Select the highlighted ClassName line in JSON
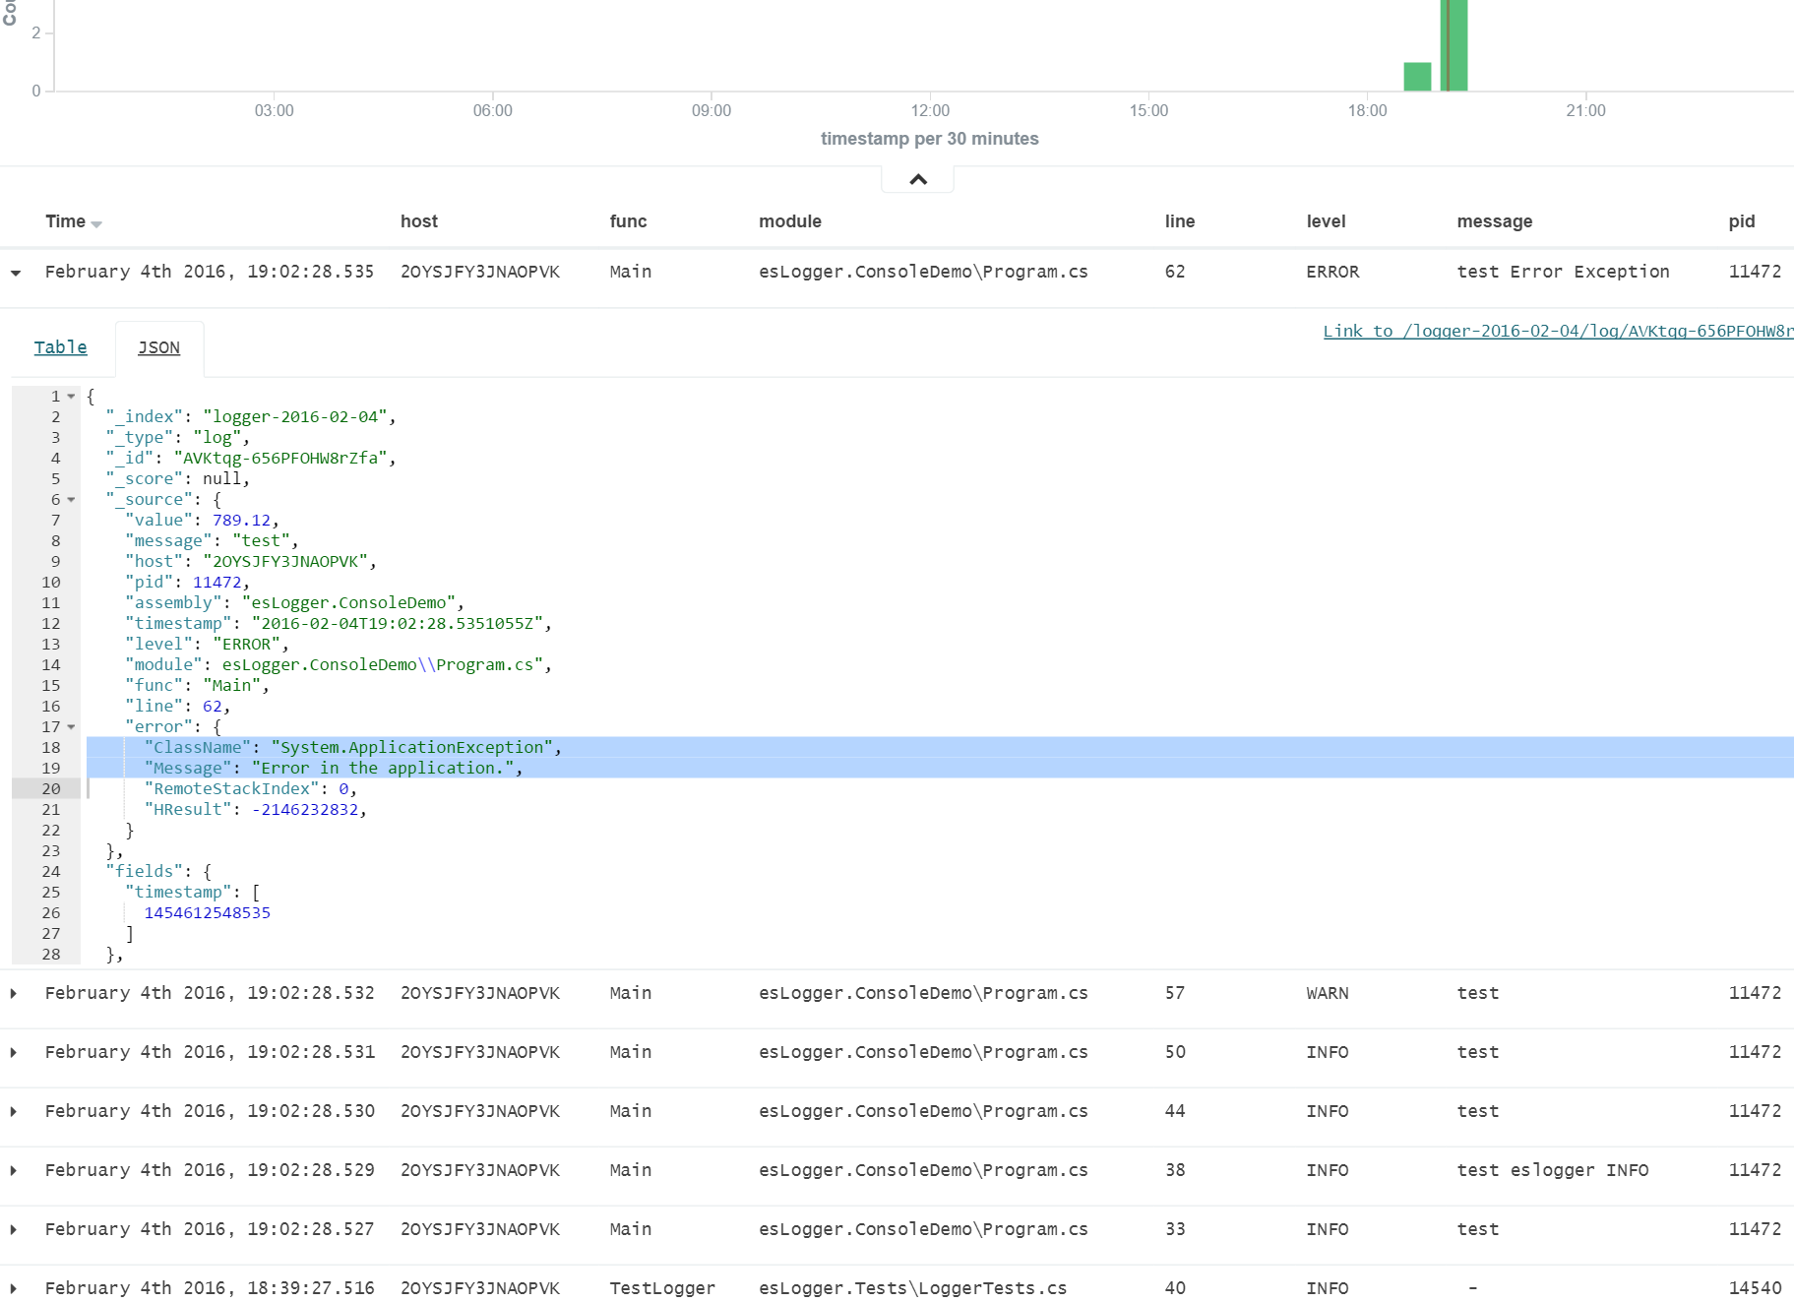1794x1303 pixels. (354, 747)
